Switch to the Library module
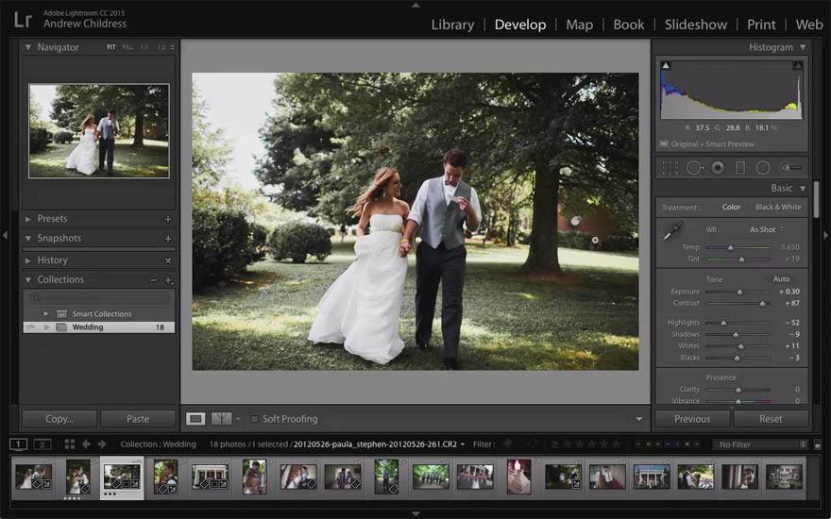 (452, 25)
